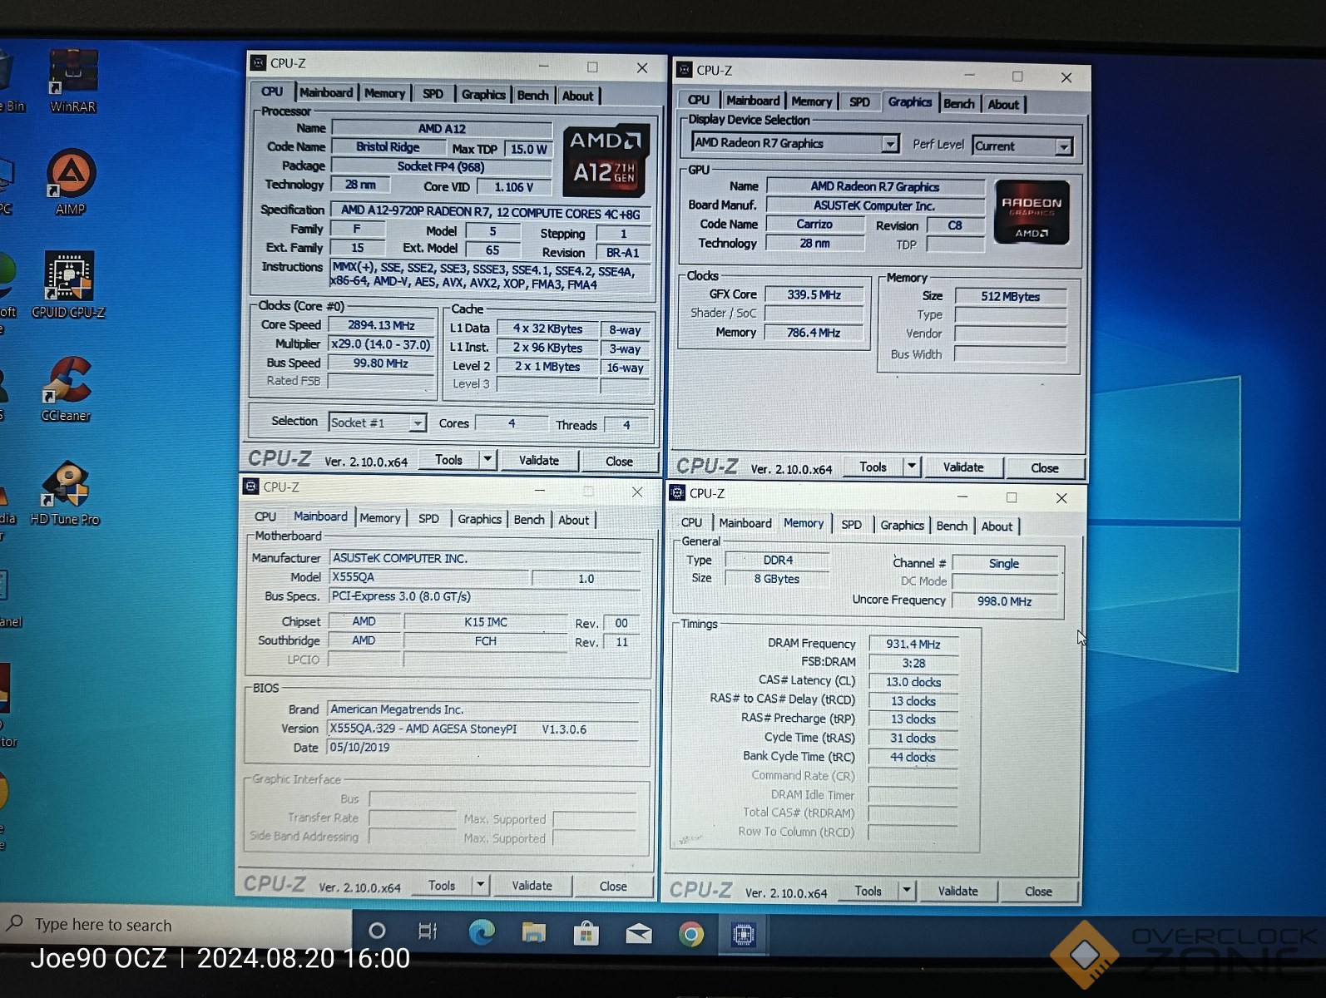Open Microsoft Edge in the taskbar
This screenshot has height=998, width=1326.
[481, 933]
